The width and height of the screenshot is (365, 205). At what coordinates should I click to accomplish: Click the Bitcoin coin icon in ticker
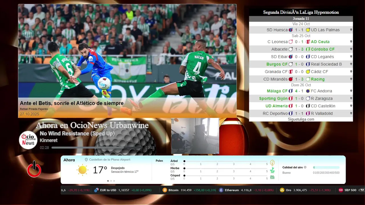(165, 190)
